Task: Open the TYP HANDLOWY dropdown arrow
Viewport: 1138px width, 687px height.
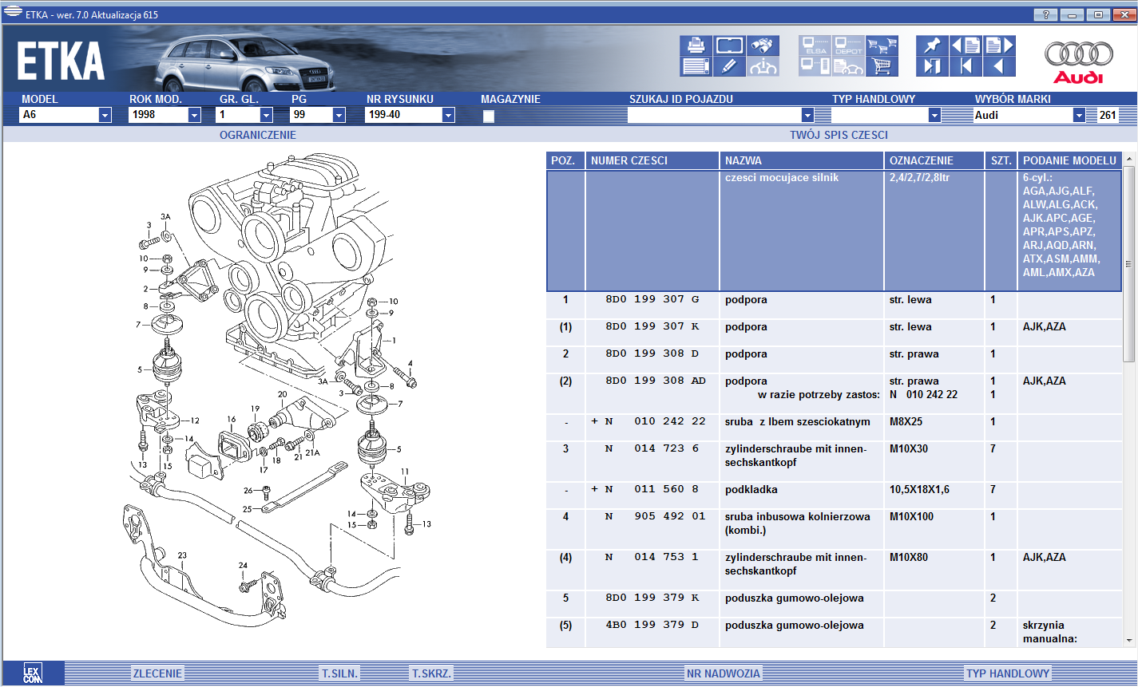Action: (x=934, y=116)
